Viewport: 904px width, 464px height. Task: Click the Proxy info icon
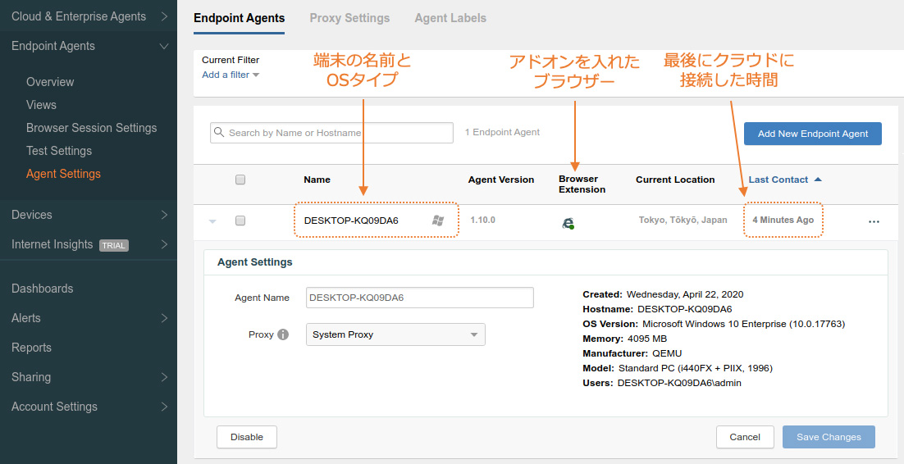283,334
